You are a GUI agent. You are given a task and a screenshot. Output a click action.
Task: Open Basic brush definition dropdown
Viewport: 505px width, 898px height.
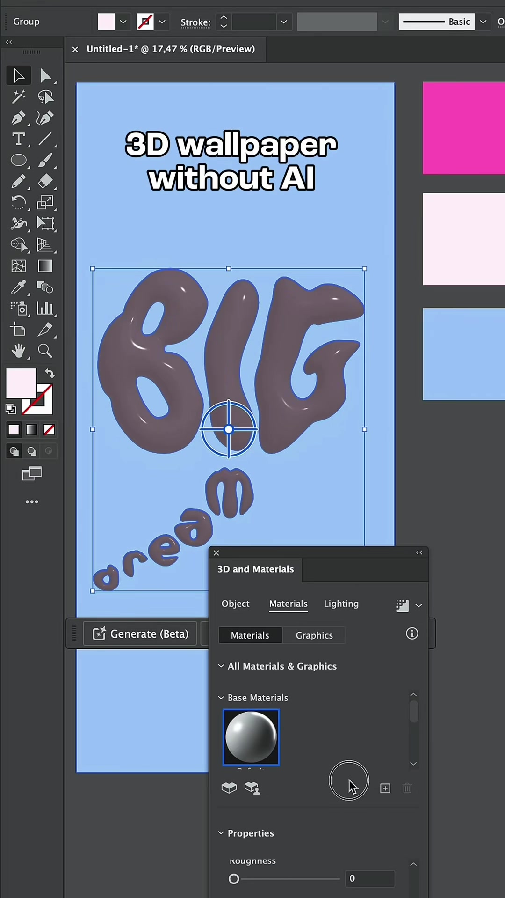(483, 22)
